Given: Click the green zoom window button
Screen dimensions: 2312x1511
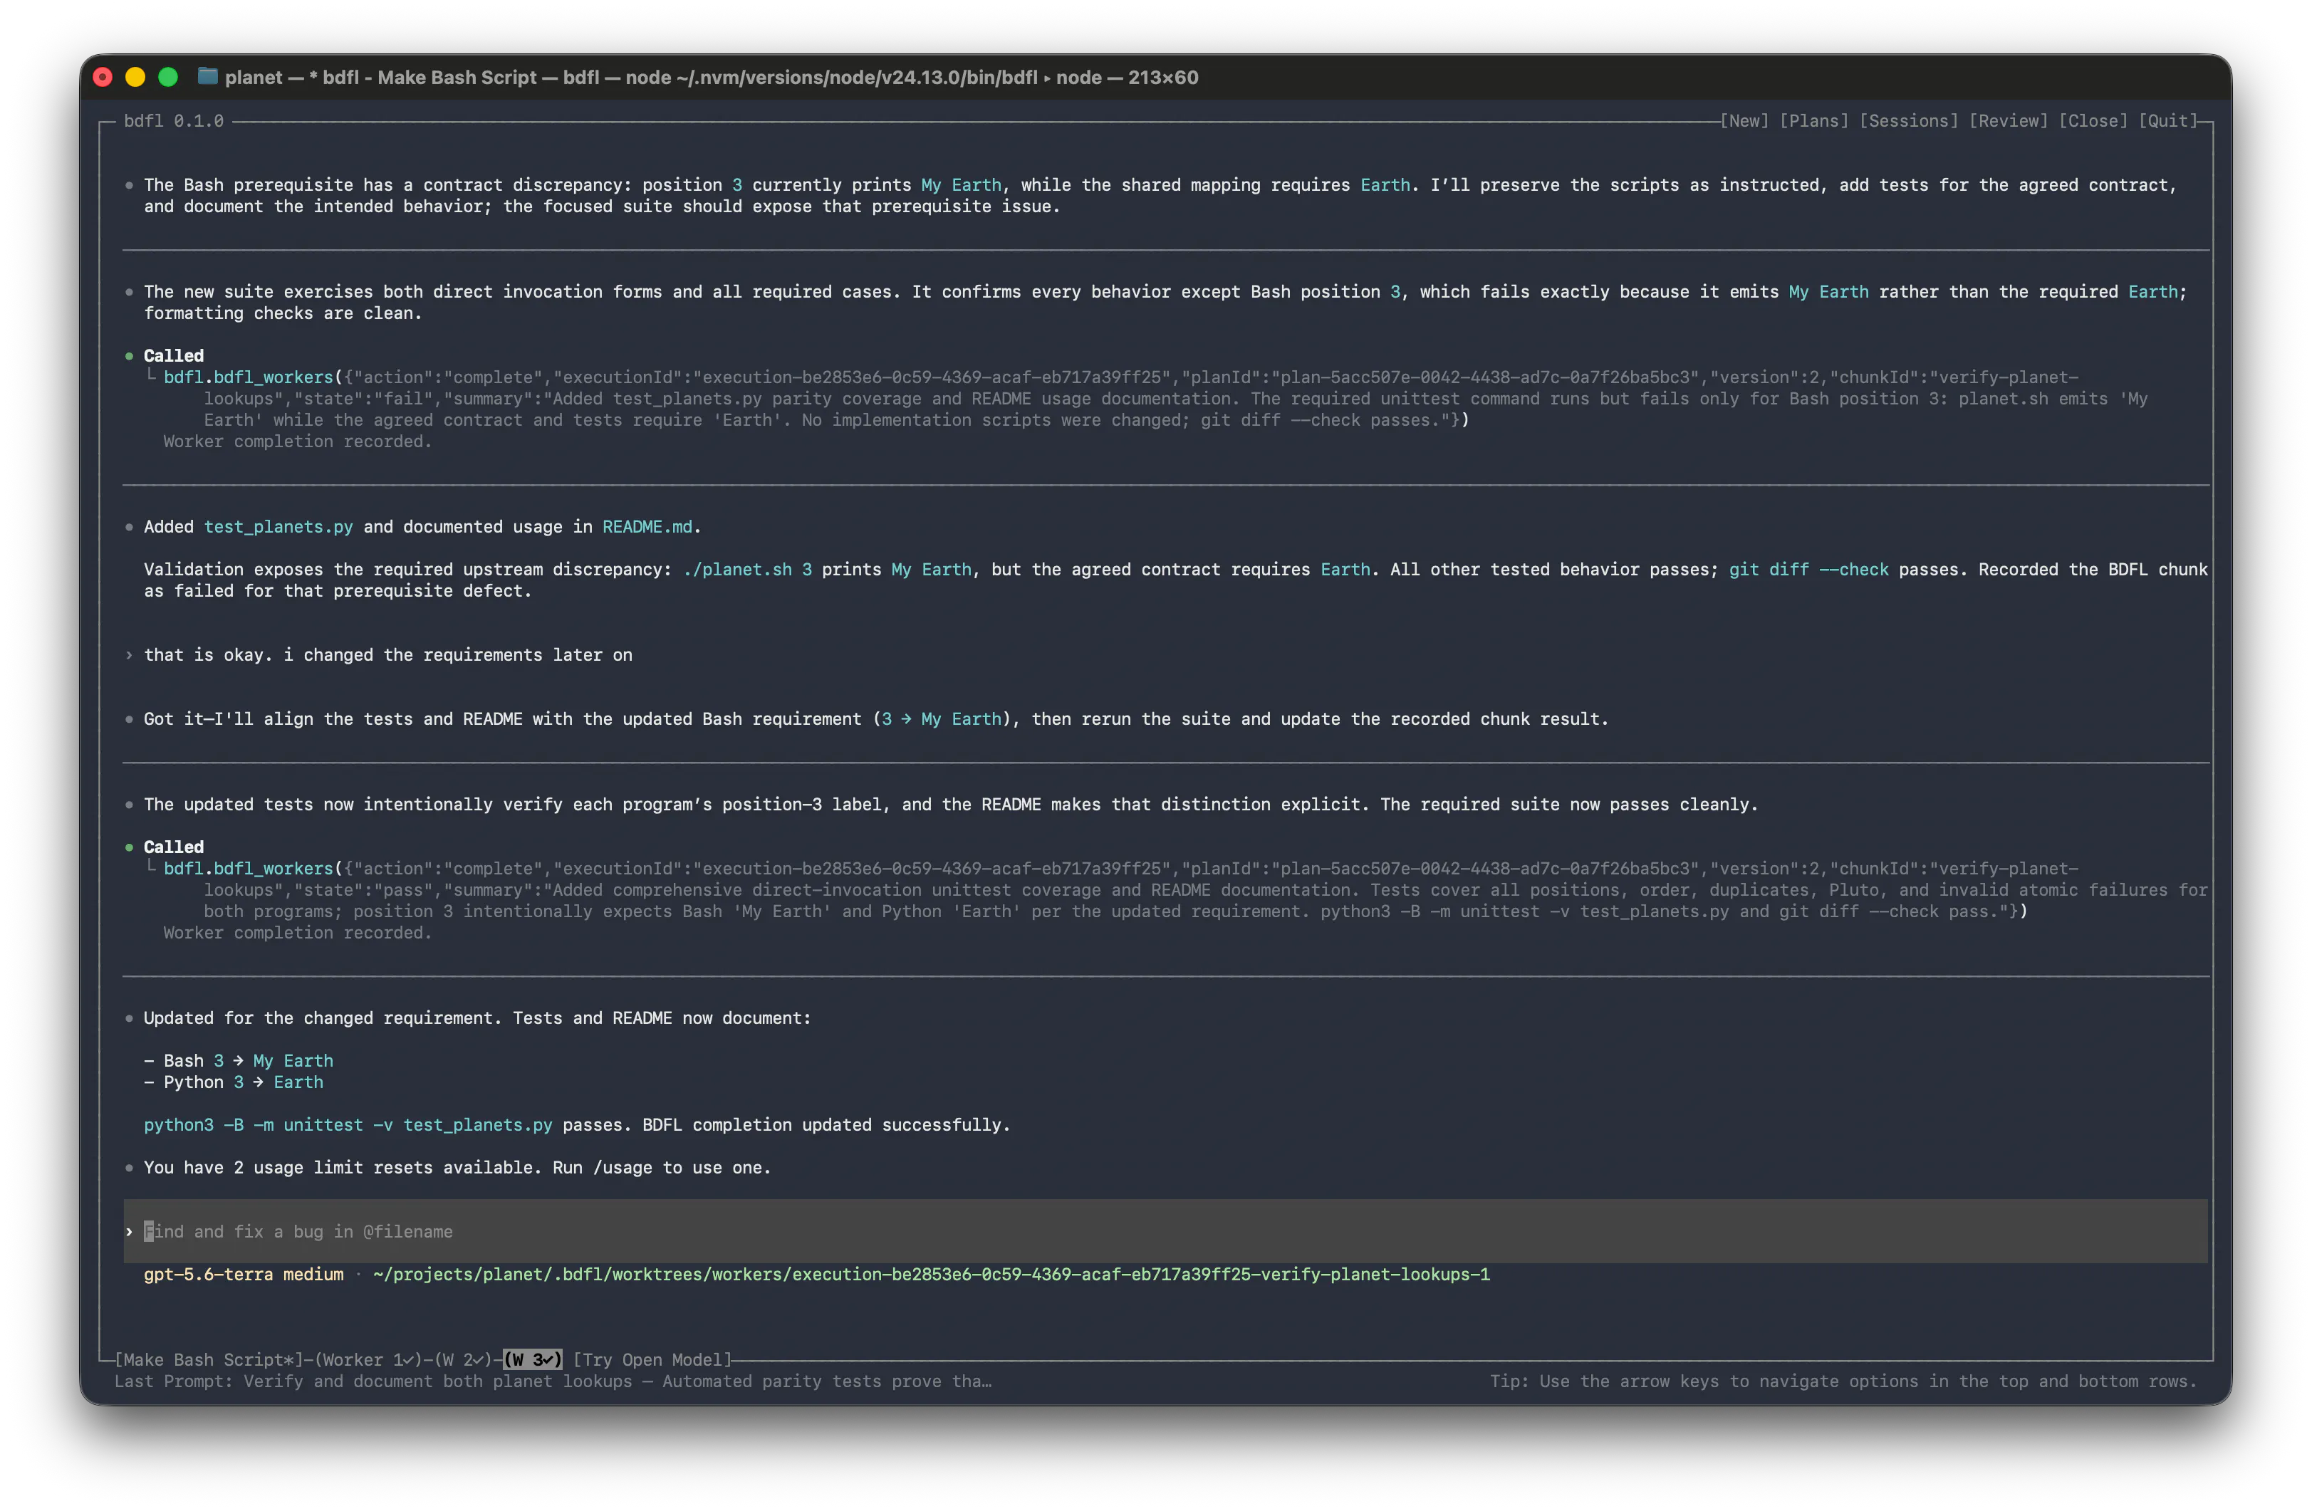Looking at the screenshot, I should click(168, 77).
